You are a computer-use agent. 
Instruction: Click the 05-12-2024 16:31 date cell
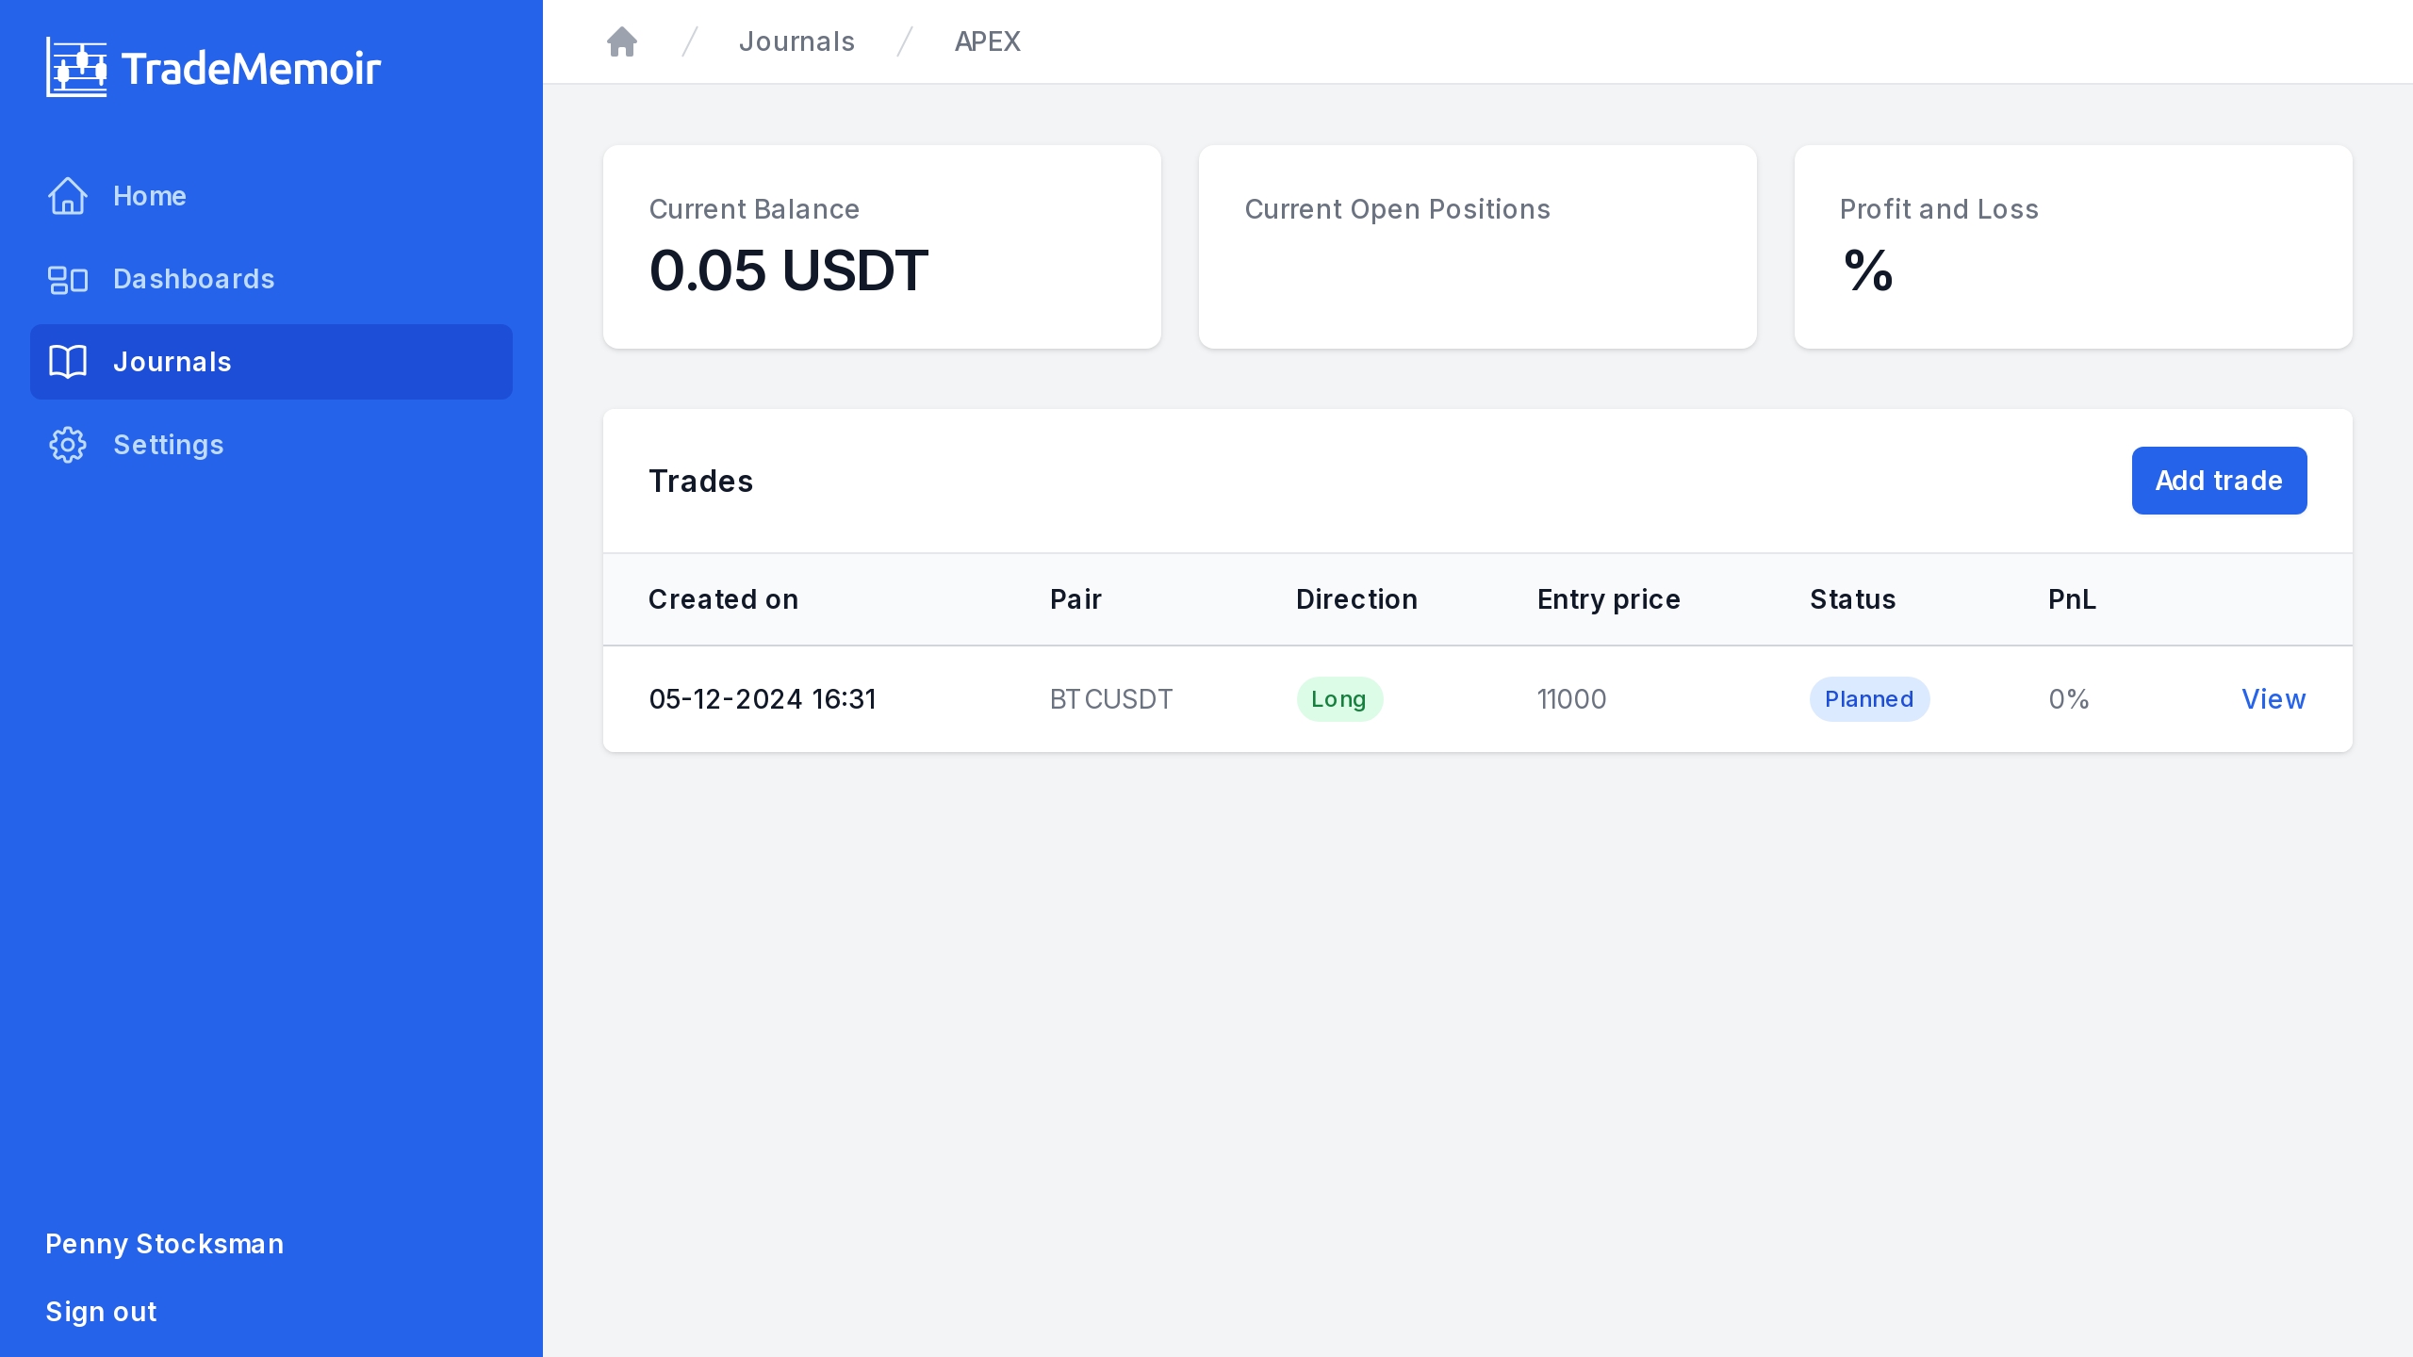click(x=763, y=699)
